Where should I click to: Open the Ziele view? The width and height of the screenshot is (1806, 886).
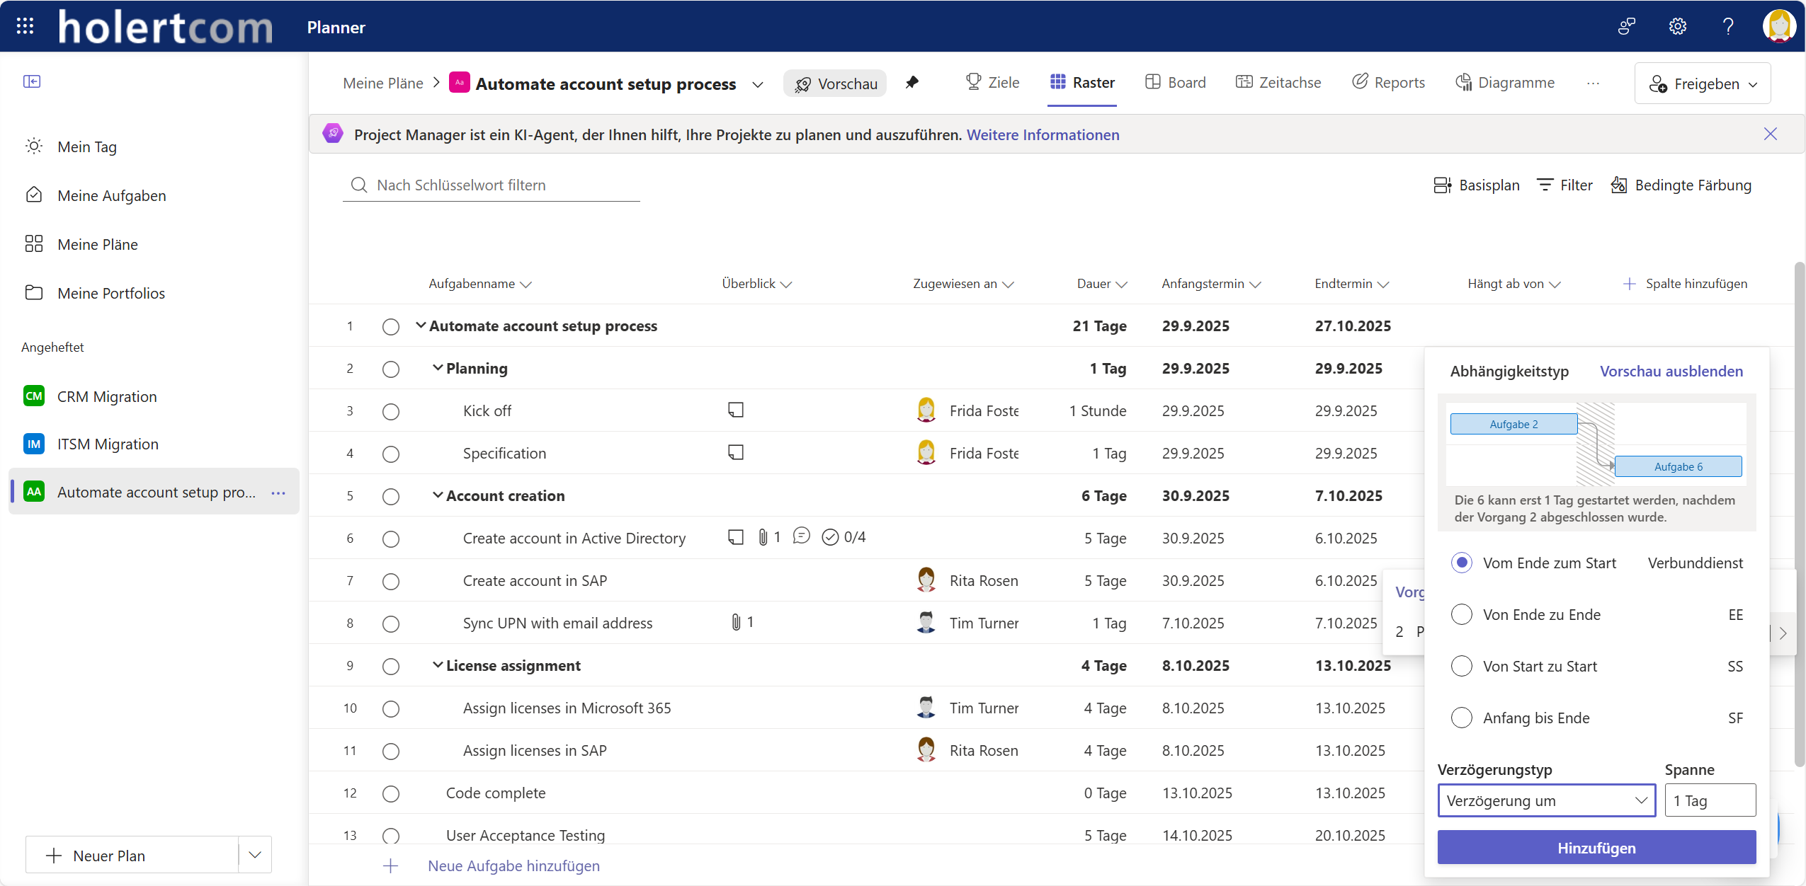992,82
